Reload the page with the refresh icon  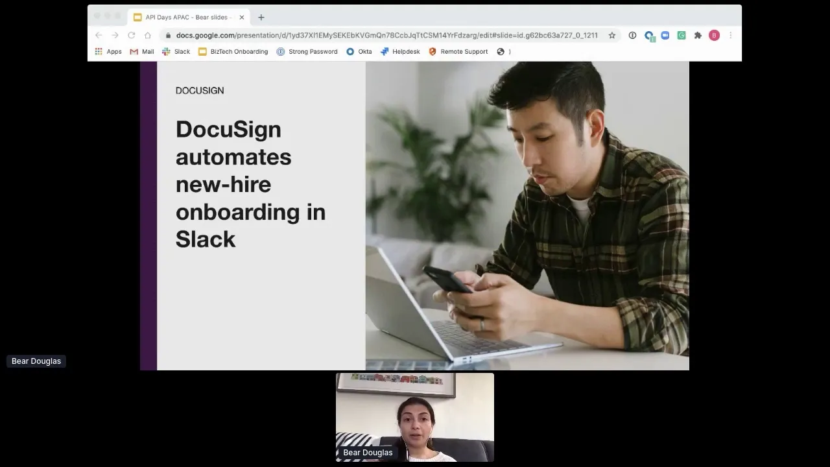(132, 36)
